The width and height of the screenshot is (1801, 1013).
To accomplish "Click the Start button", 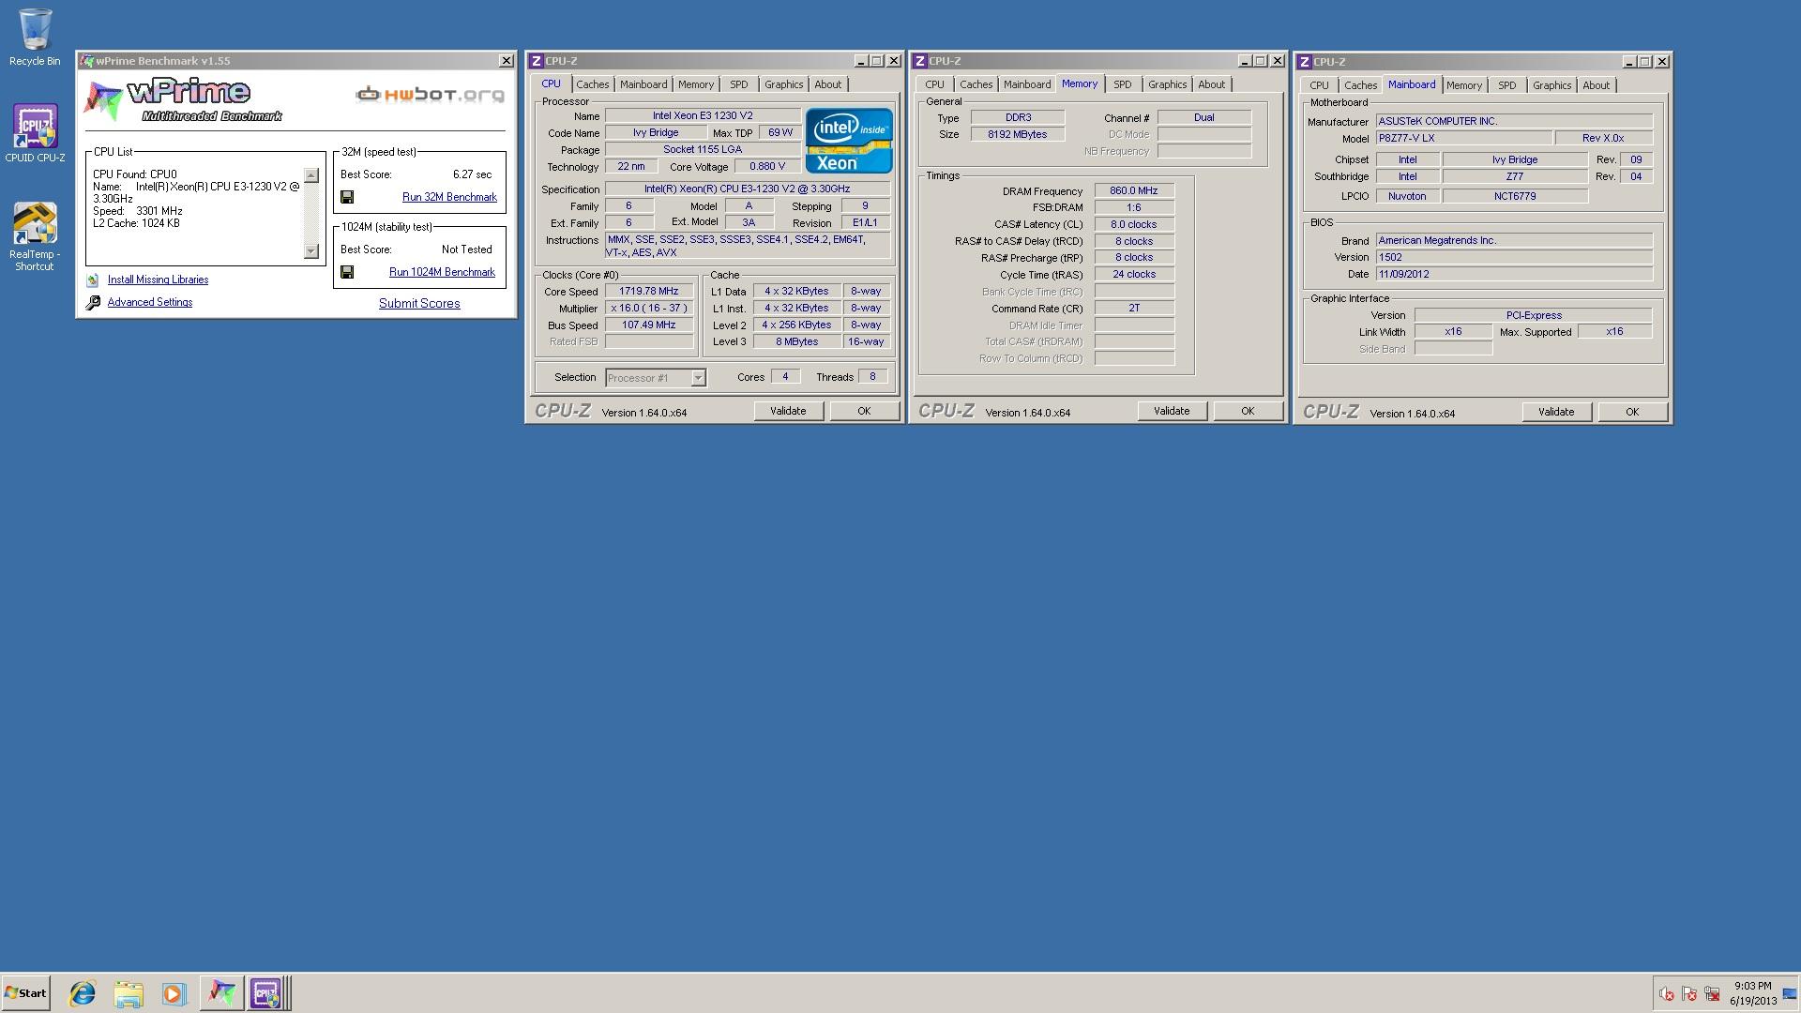I will point(25,992).
